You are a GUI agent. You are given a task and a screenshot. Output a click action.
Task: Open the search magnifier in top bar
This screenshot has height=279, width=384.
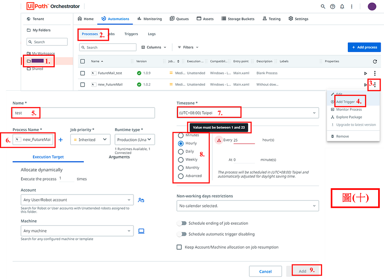tap(323, 7)
